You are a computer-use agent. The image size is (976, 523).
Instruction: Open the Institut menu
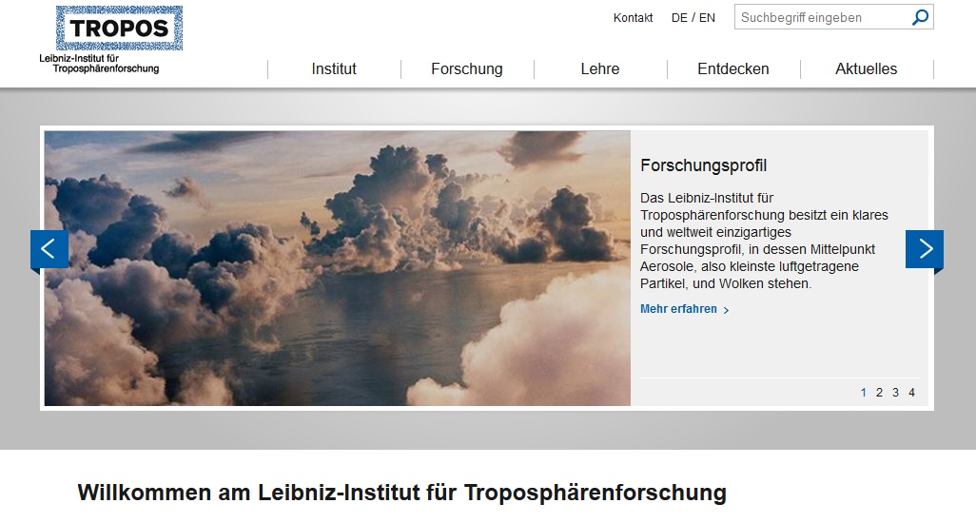pos(334,69)
